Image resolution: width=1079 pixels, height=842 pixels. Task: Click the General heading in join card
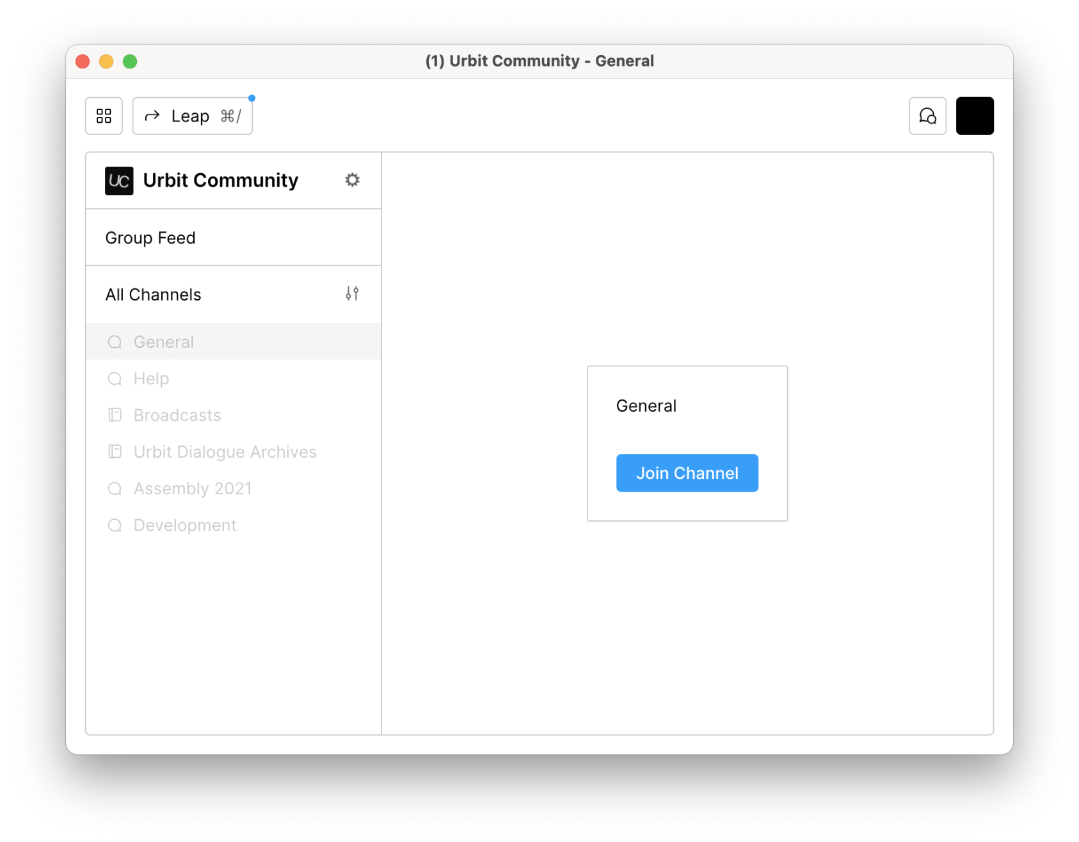[x=646, y=406]
